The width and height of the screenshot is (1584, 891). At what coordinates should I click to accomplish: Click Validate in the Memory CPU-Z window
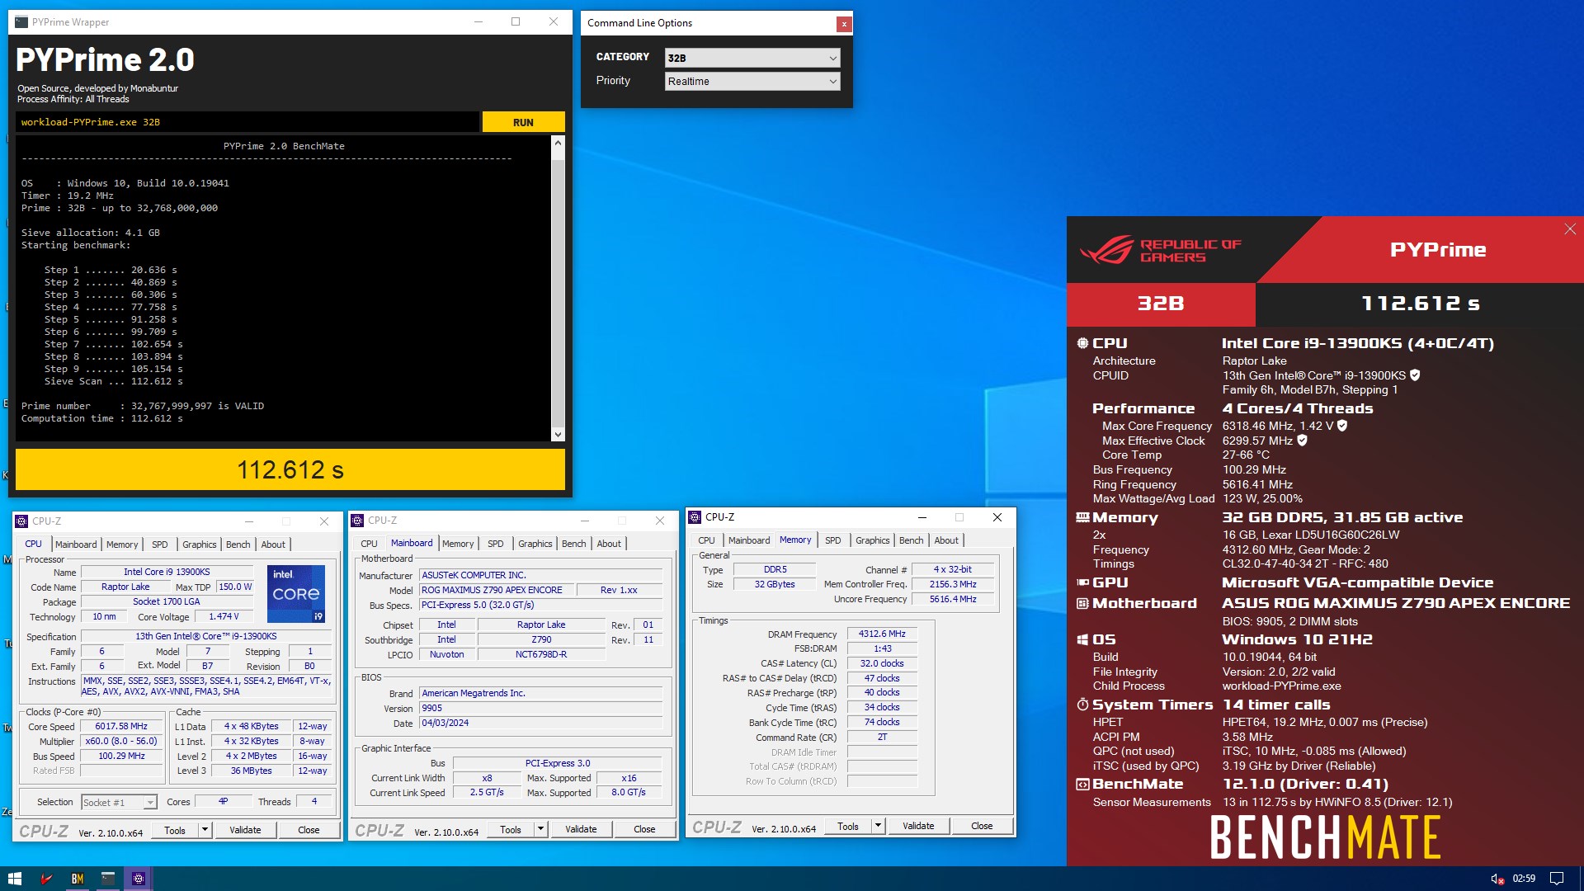tap(918, 826)
